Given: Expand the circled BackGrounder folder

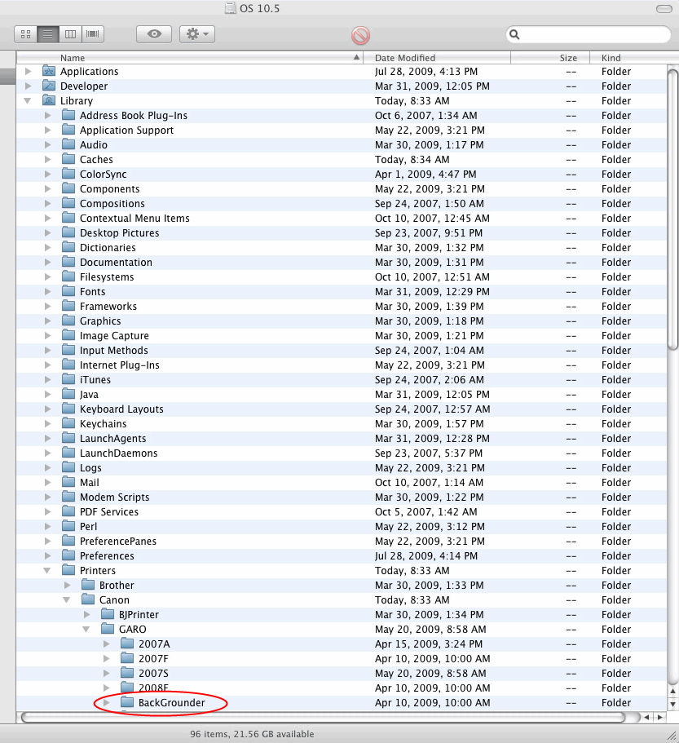Looking at the screenshot, I should 106,702.
